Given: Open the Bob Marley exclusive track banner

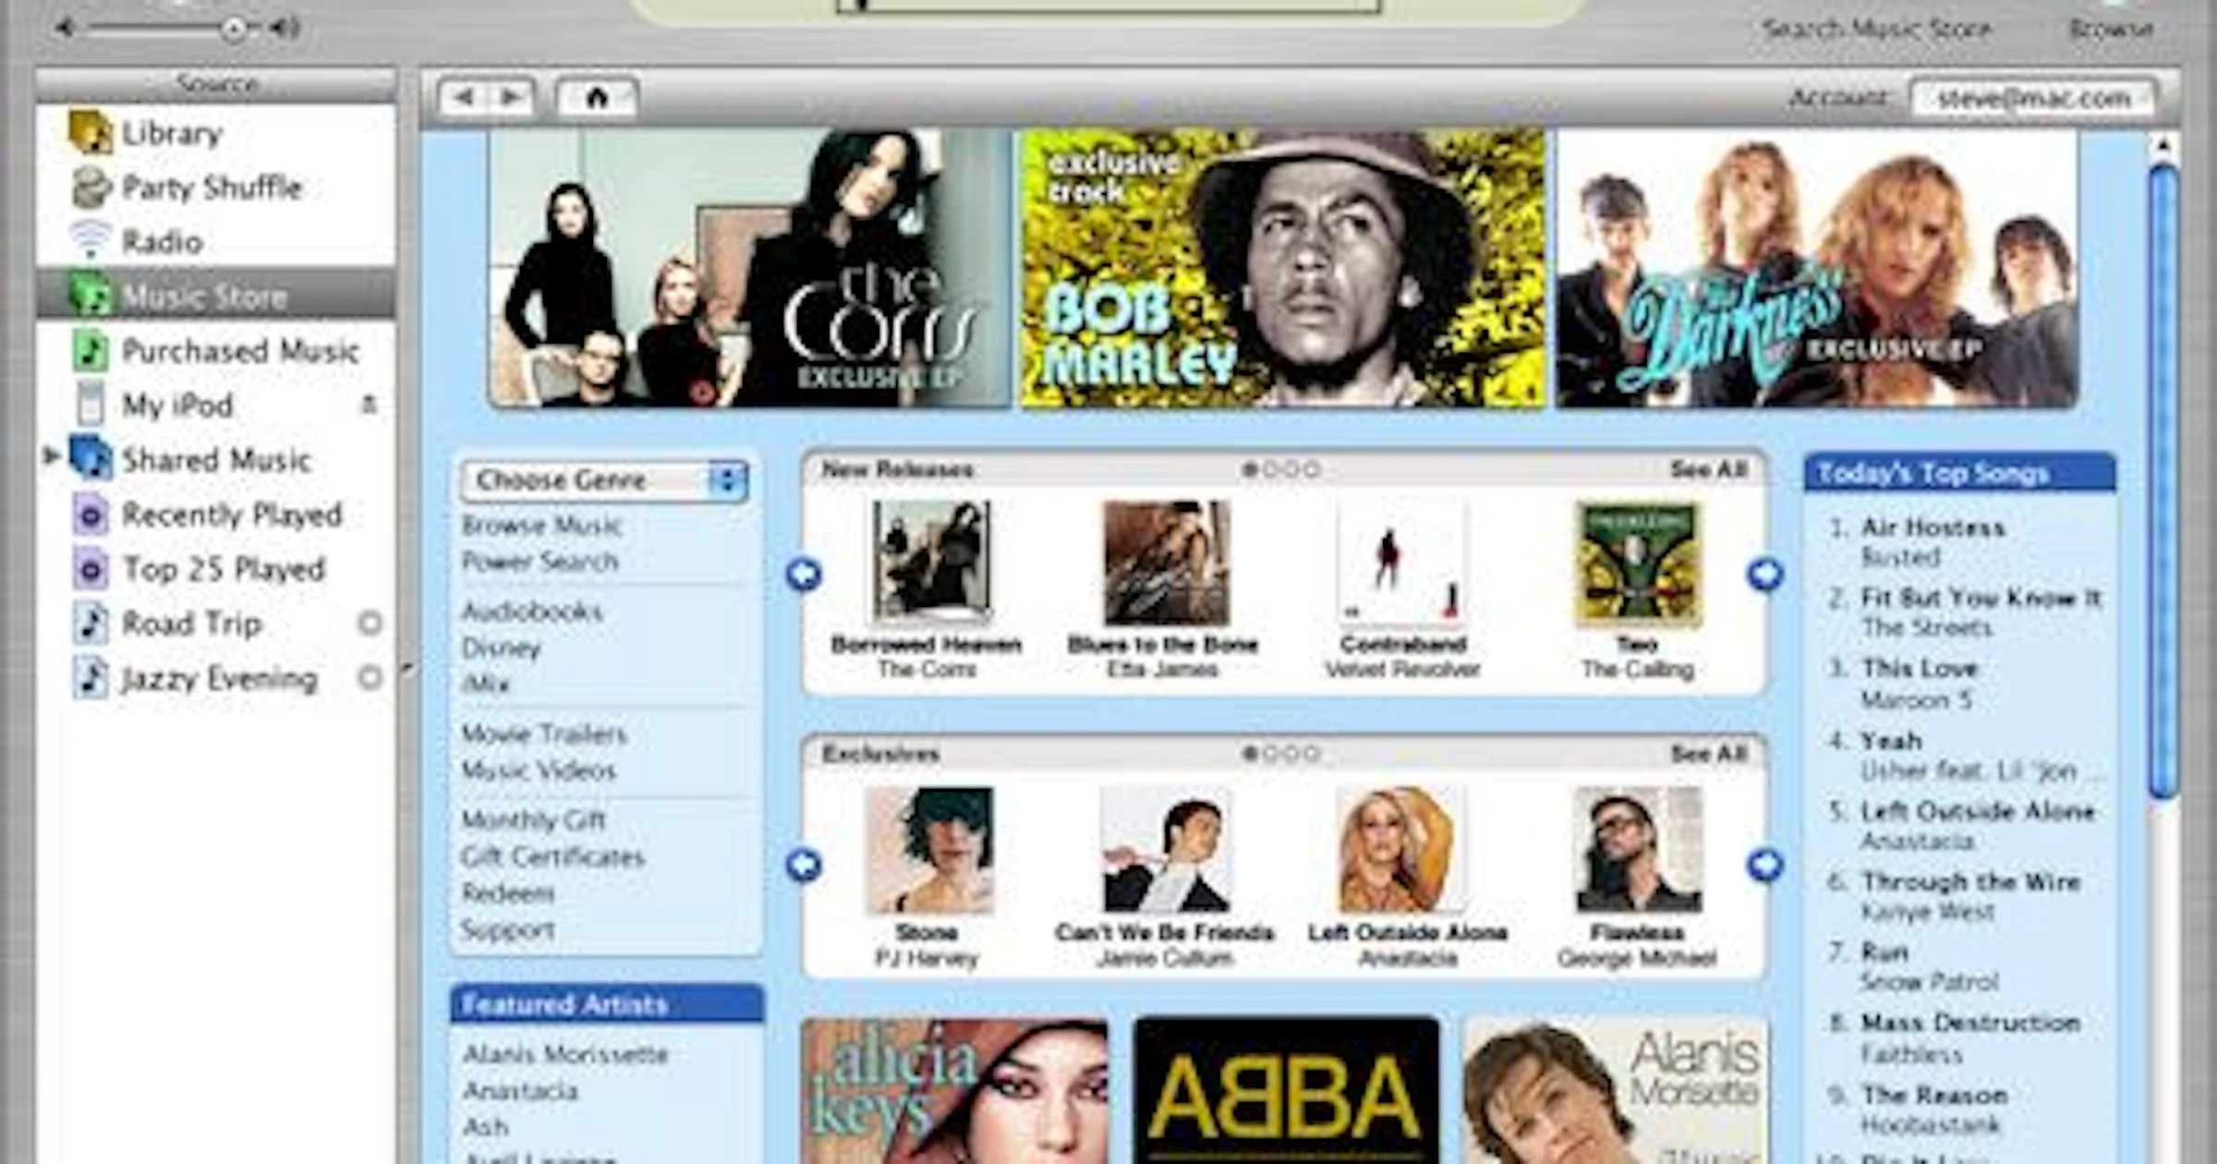Looking at the screenshot, I should click(x=1283, y=268).
